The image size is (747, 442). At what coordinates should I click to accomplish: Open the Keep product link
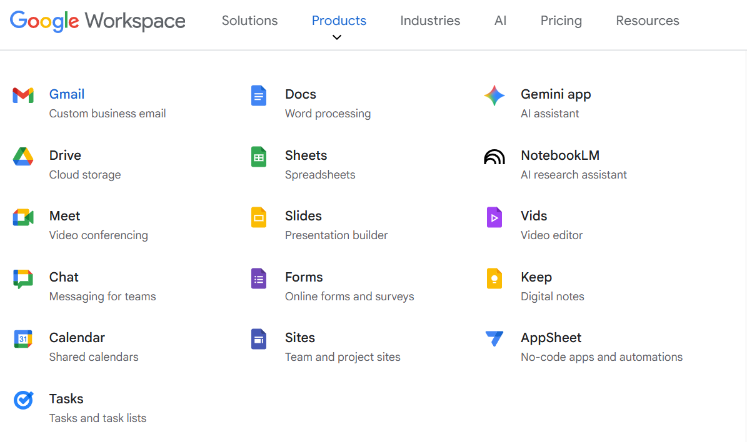coord(536,277)
